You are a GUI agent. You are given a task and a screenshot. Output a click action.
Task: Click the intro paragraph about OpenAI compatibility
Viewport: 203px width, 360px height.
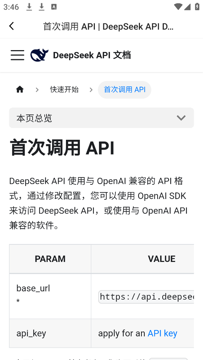point(99,203)
